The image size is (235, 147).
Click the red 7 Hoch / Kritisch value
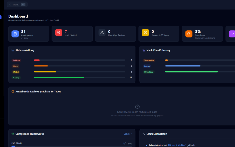pos(66,31)
